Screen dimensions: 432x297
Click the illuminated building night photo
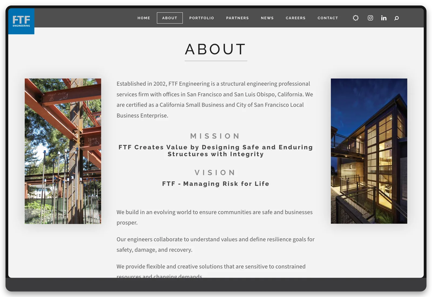tap(369, 151)
